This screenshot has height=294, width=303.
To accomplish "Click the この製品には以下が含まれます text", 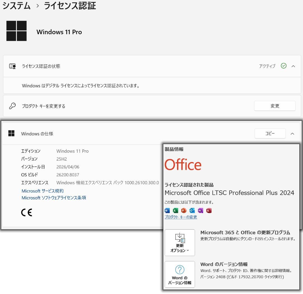I will click(189, 202).
